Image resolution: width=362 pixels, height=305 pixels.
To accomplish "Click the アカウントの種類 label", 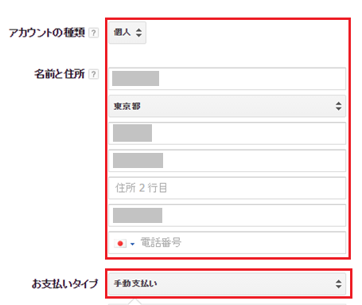I will click(x=47, y=33).
